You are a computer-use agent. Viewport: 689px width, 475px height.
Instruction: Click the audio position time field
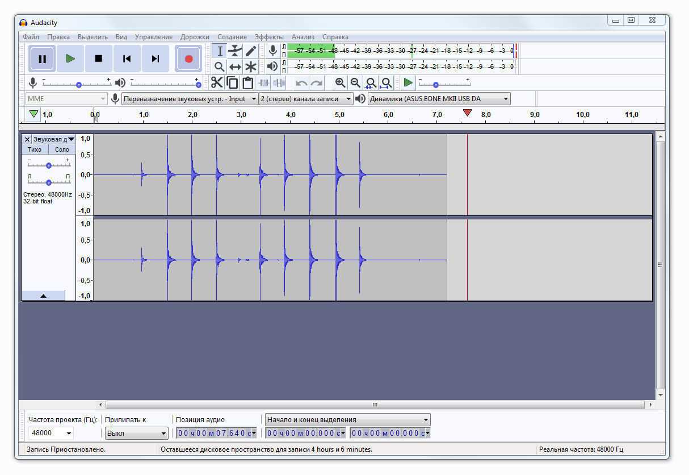coord(213,433)
